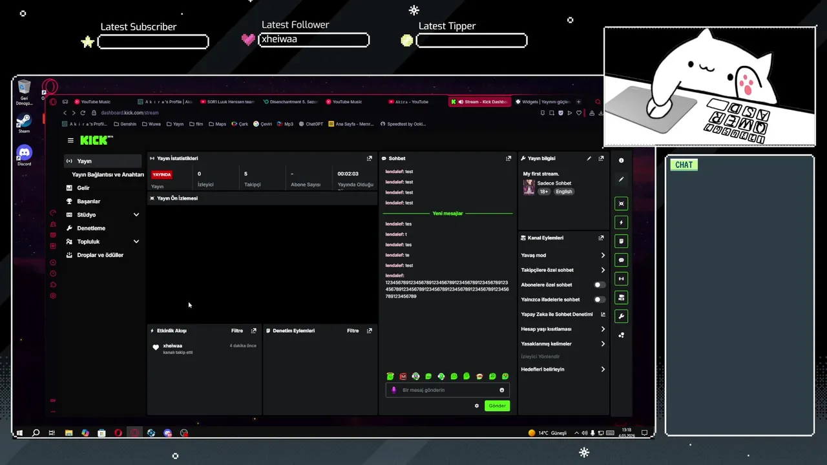
Task: Click xheiwaa in Etkinlik Akışı feed
Action: (x=173, y=346)
